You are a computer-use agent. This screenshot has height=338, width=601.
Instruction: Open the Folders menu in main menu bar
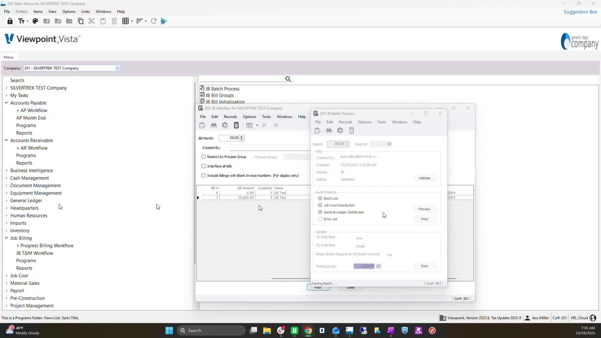tap(22, 11)
